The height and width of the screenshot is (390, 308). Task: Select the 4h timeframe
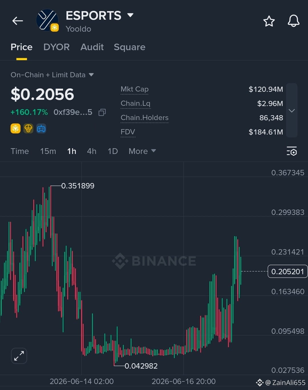pos(92,151)
